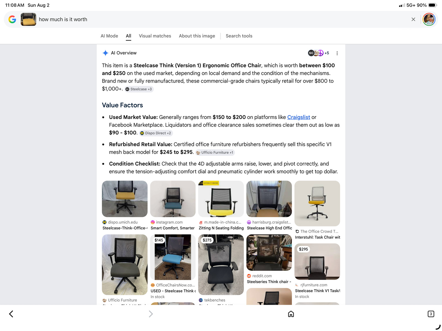Click the Instagram site icon
The width and height of the screenshot is (442, 331).
[153, 222]
